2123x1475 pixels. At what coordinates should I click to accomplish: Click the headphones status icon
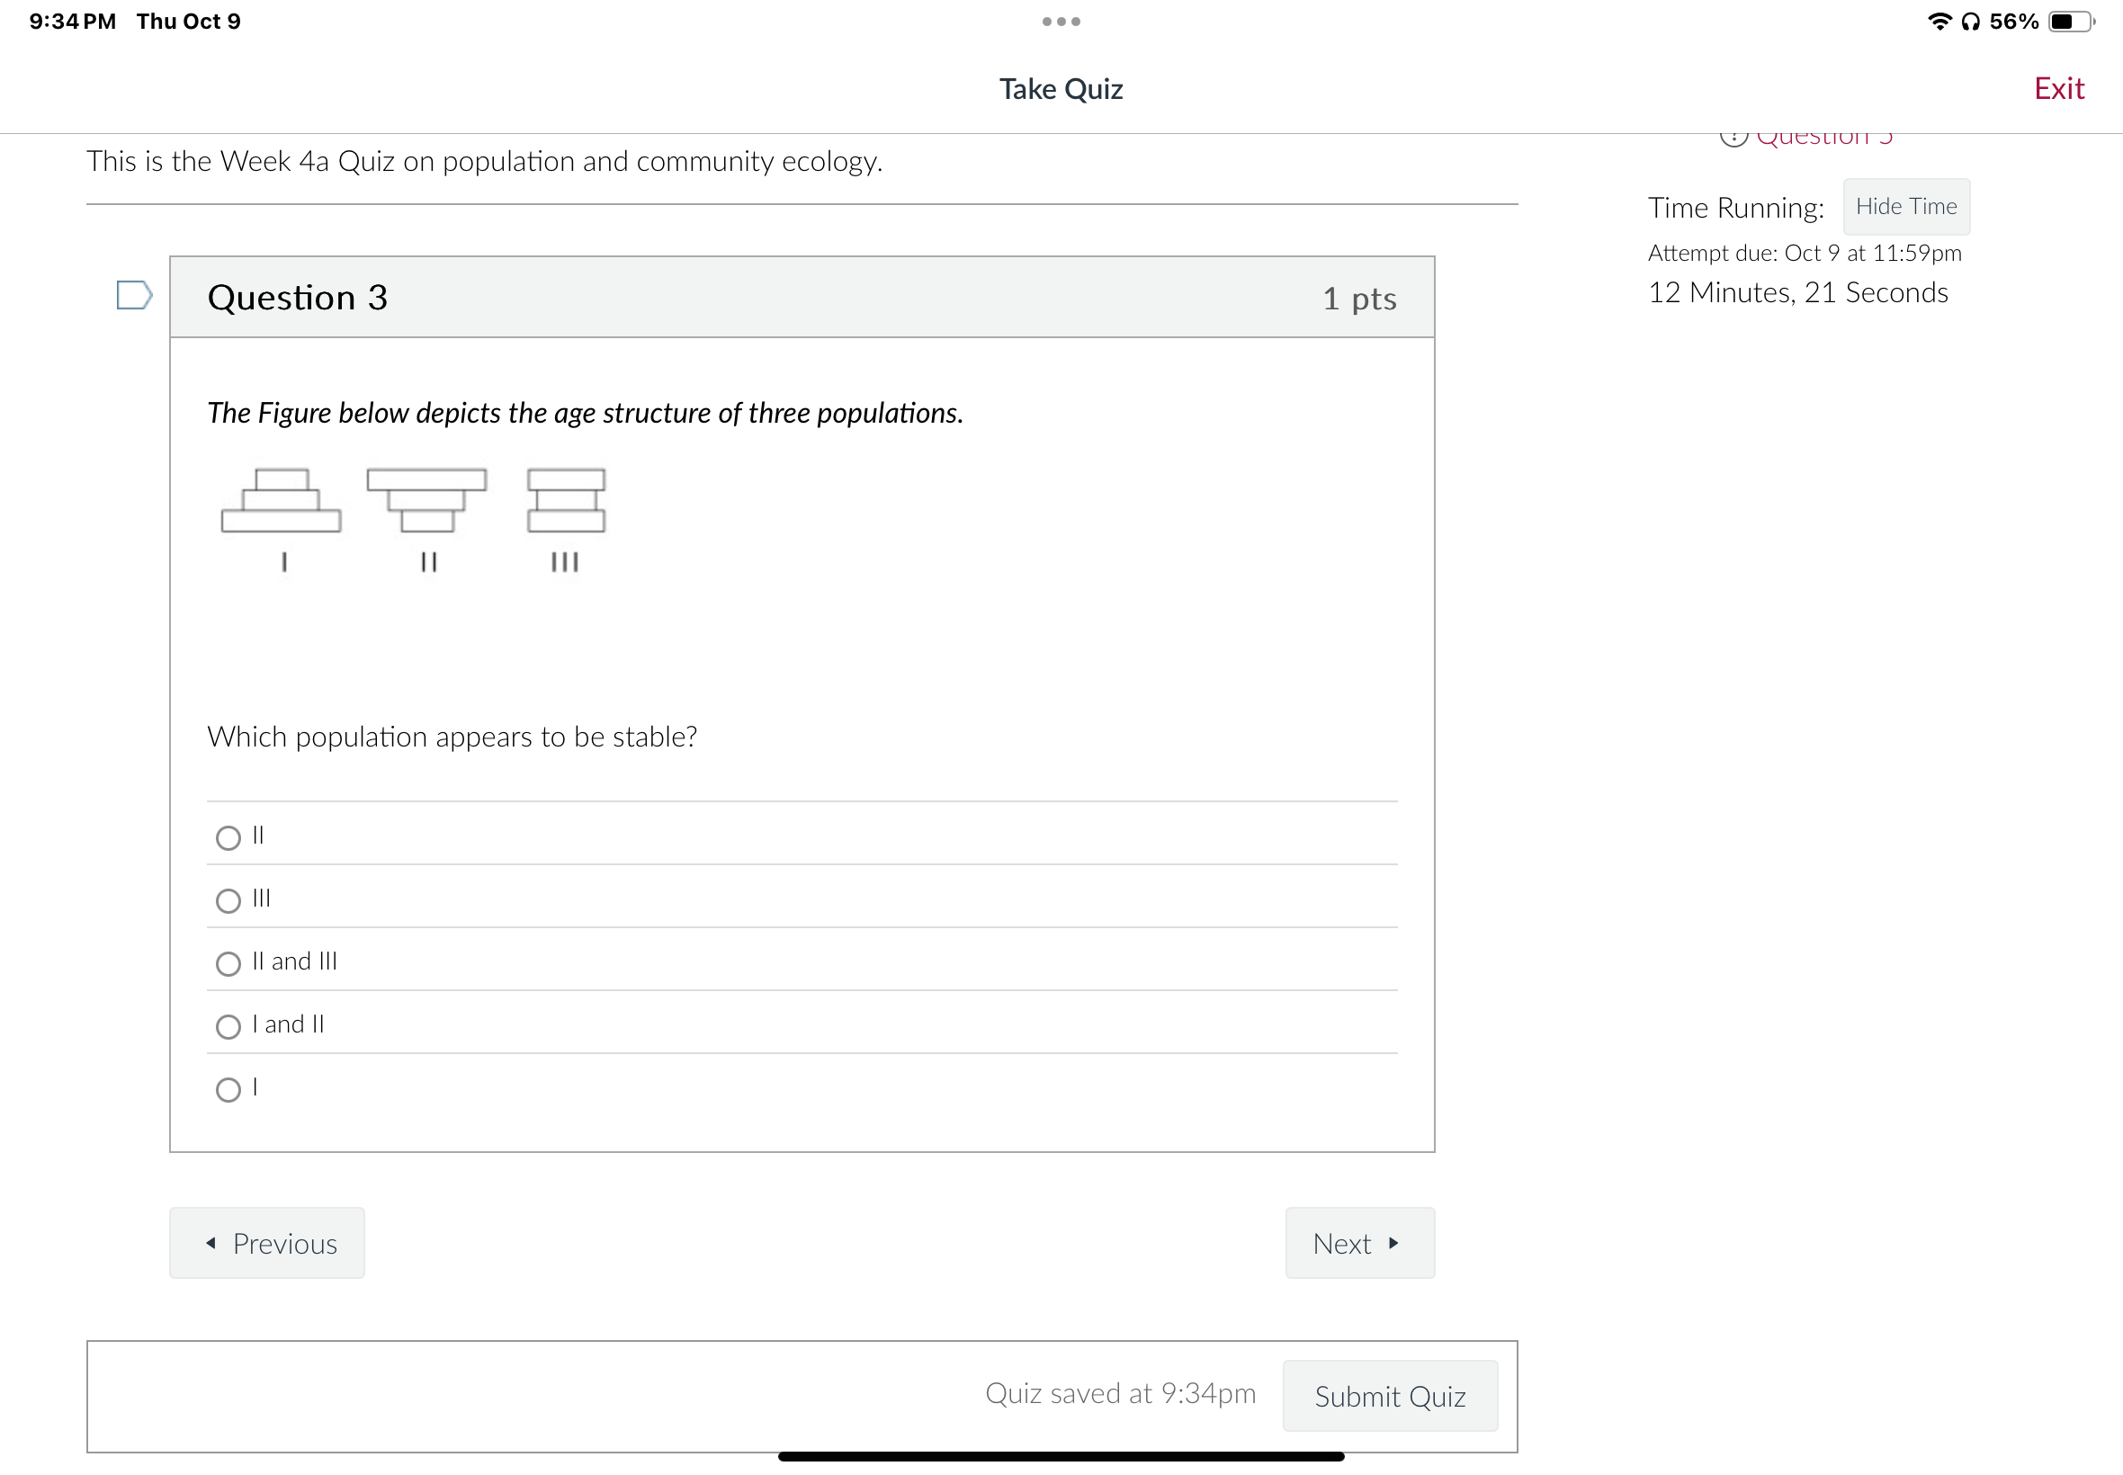tap(1969, 21)
